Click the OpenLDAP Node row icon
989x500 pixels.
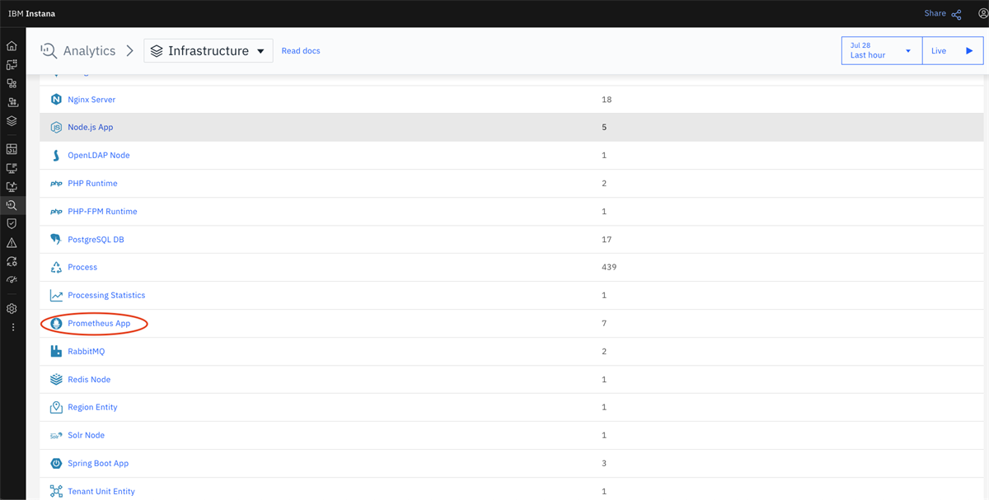click(x=56, y=156)
